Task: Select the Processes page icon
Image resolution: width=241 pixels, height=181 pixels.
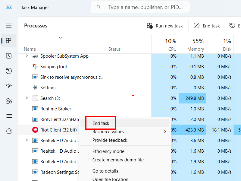Action: click(x=9, y=41)
